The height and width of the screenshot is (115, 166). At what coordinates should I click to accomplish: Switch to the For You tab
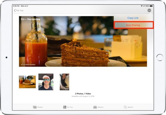point(68,107)
